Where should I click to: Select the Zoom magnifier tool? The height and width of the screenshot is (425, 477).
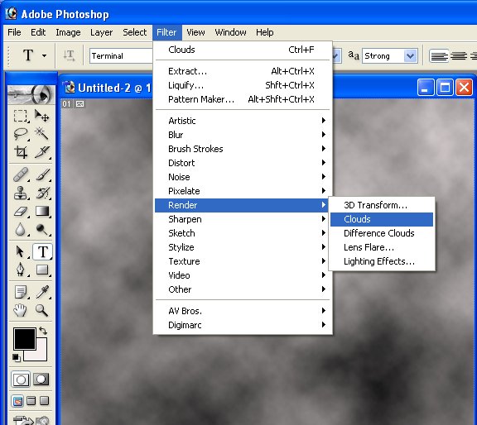41,310
